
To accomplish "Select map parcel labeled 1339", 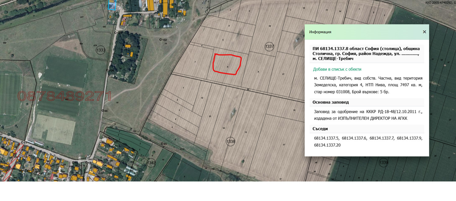I will (x=383, y=163).
